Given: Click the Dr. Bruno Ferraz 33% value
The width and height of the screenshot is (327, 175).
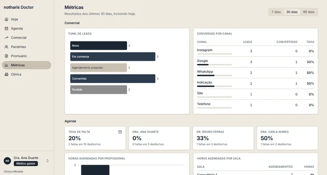Looking at the screenshot, I should coord(202,138).
